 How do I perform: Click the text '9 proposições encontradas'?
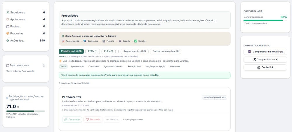pyautogui.click(x=74, y=83)
